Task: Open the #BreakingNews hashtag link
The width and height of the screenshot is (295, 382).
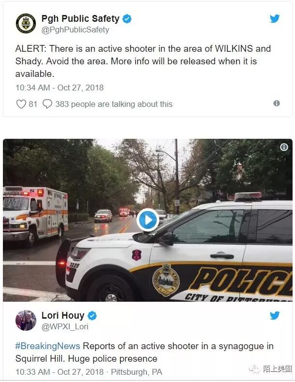Action: (x=47, y=346)
